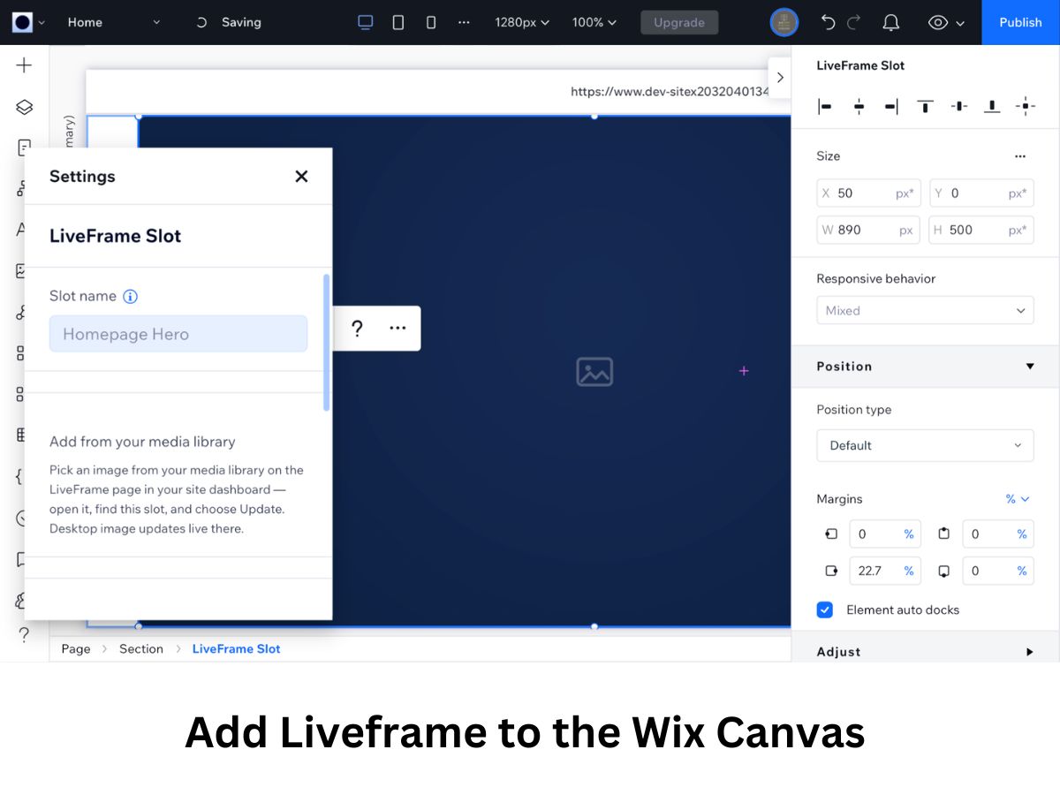Image resolution: width=1060 pixels, height=795 pixels.
Task: Open more actions on floating element toolbar
Action: [x=397, y=329]
